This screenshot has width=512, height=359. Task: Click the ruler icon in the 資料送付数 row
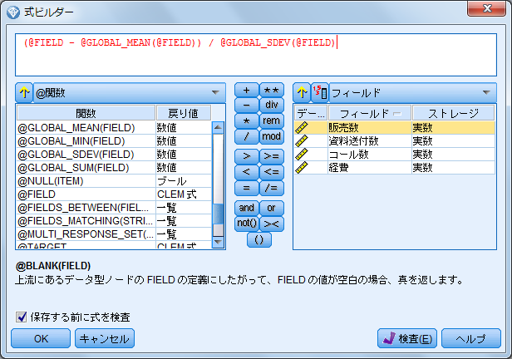click(302, 141)
